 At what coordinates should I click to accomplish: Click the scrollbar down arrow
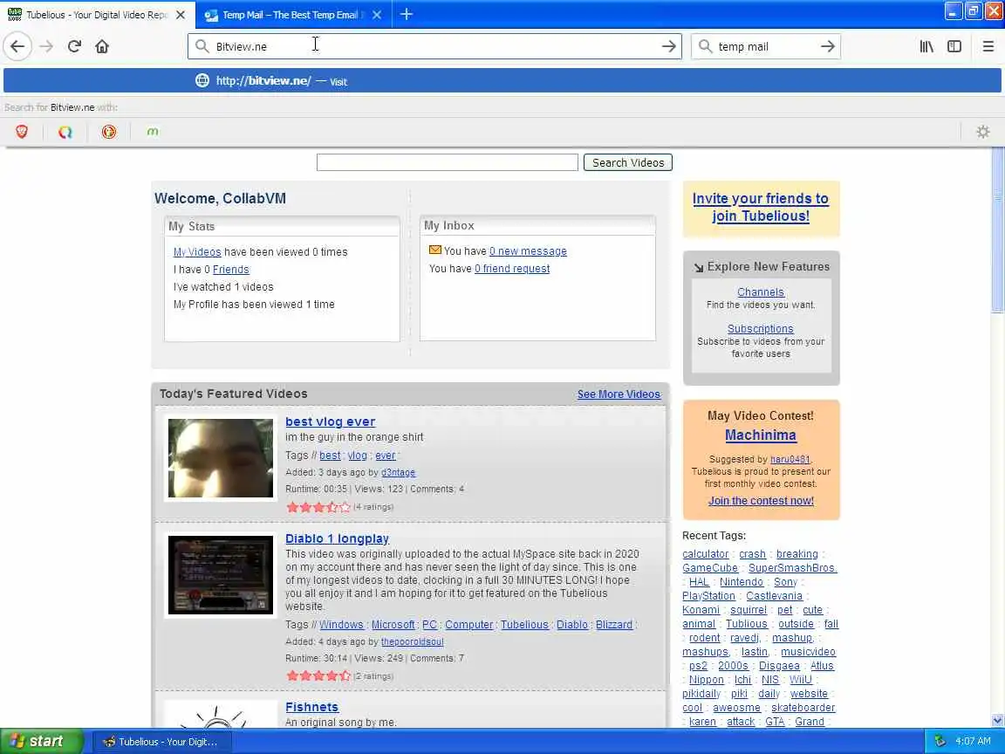[997, 721]
